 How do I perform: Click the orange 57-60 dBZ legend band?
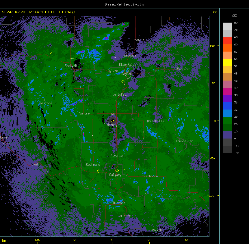pyautogui.click(x=227, y=48)
